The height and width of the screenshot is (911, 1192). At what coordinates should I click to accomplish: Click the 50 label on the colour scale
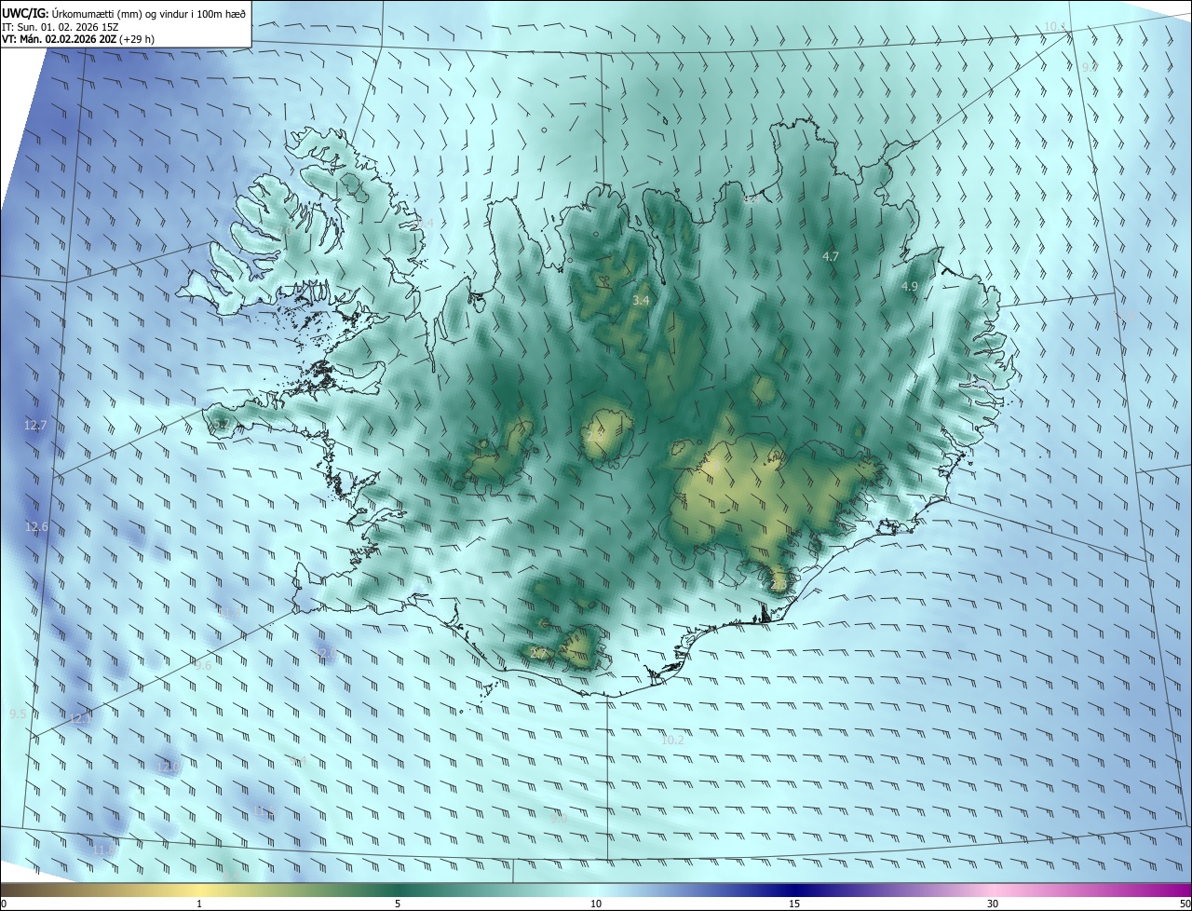(x=1185, y=904)
